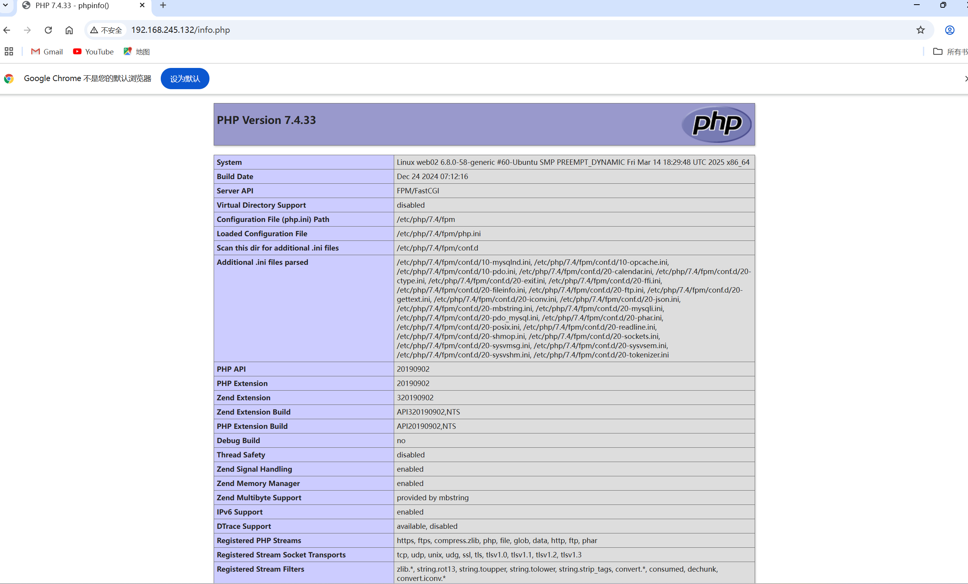968x584 pixels.
Task: Click the Zend Signal Handling label
Action: (x=254, y=469)
